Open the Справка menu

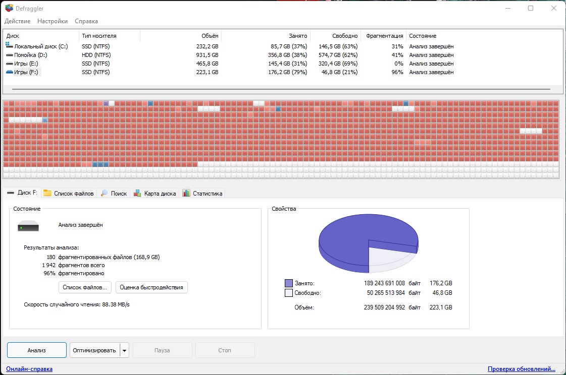point(86,21)
